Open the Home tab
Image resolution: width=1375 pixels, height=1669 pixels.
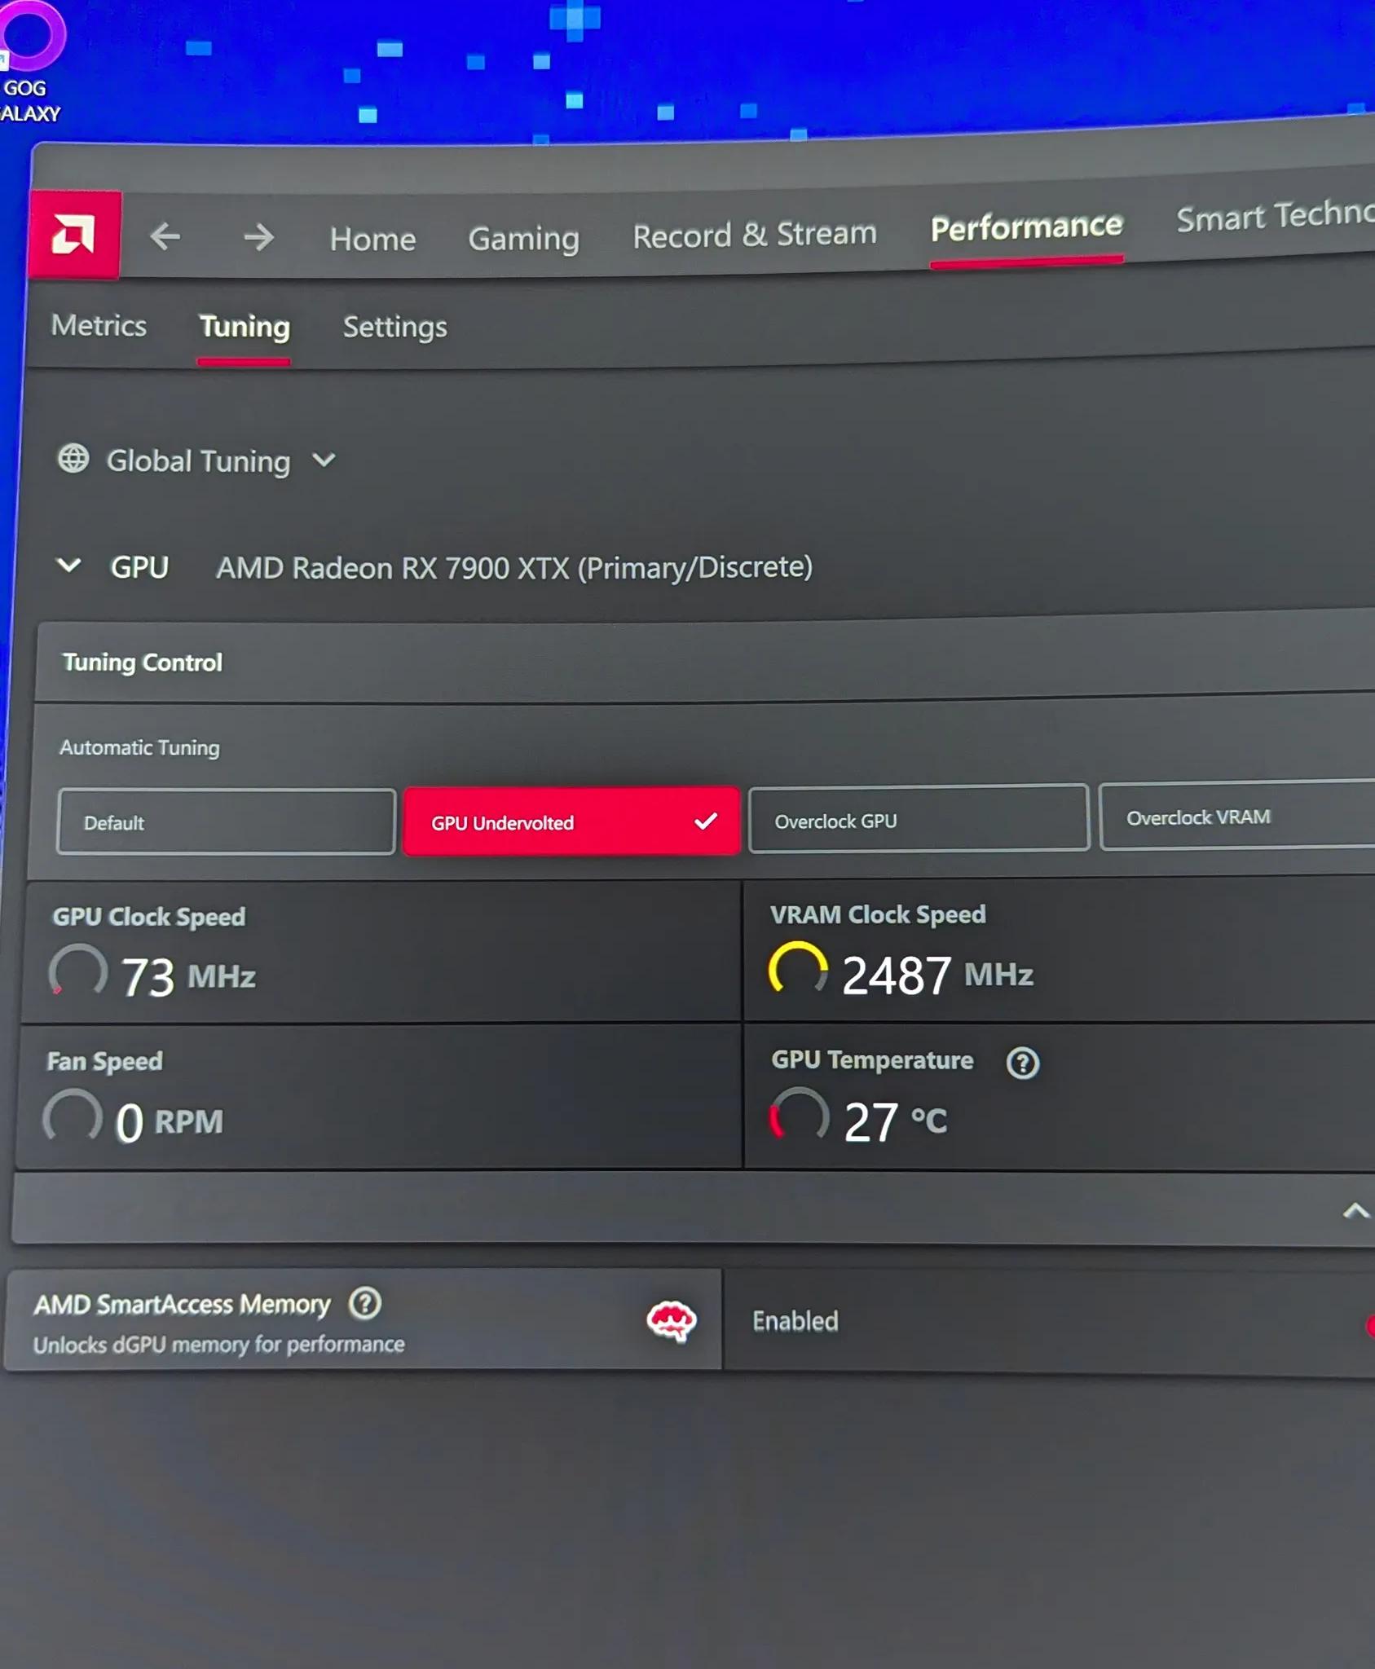(372, 239)
